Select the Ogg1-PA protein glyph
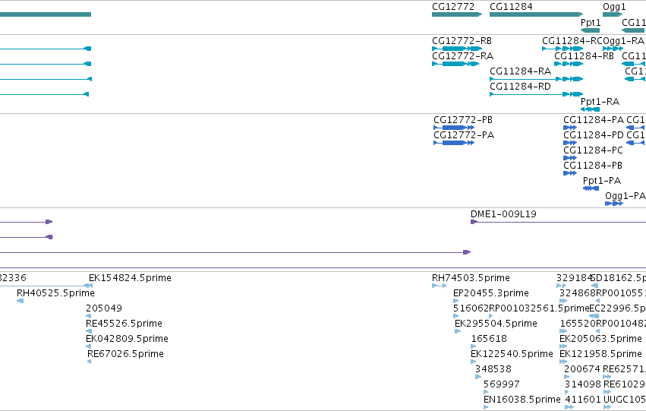Screen dimensions: 646x411 (614, 204)
